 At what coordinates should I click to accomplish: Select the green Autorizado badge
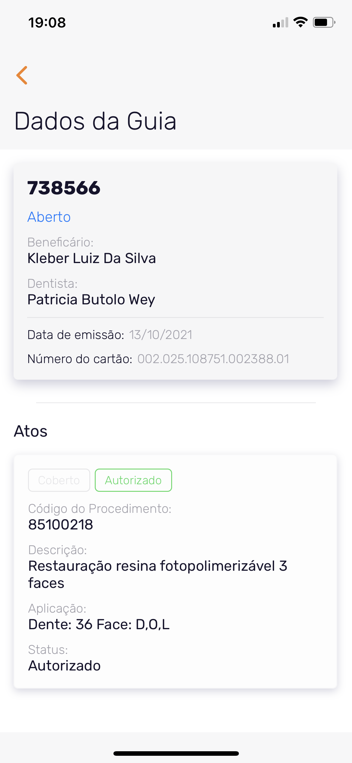coord(133,480)
